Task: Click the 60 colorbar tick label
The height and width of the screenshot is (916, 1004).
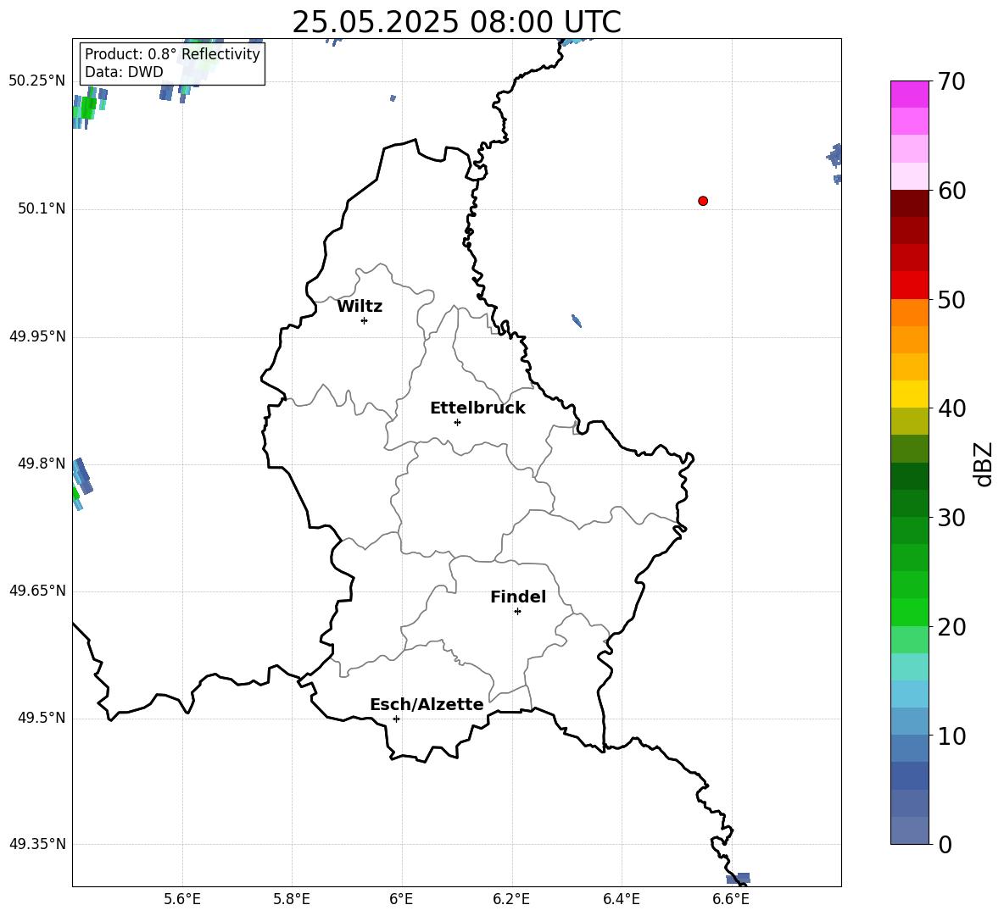Action: tap(951, 191)
